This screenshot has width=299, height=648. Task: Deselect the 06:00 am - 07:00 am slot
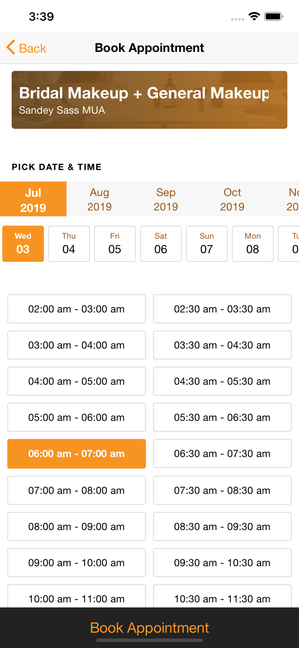click(x=76, y=454)
